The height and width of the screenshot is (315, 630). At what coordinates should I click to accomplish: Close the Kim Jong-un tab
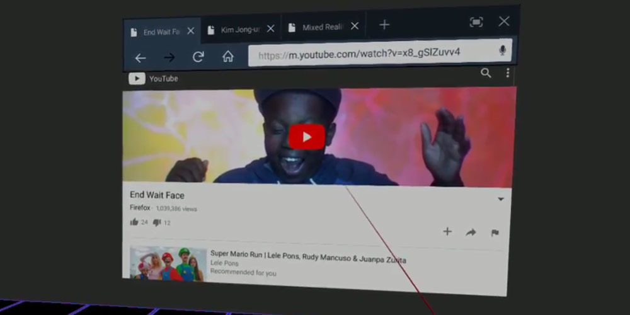(271, 28)
